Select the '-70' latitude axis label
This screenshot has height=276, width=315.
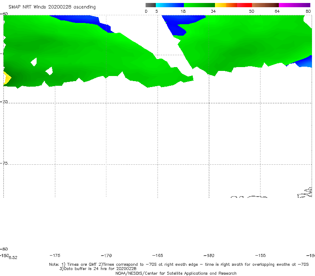click(x=4, y=102)
